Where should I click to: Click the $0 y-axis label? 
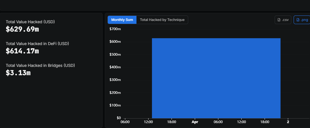coord(118,118)
